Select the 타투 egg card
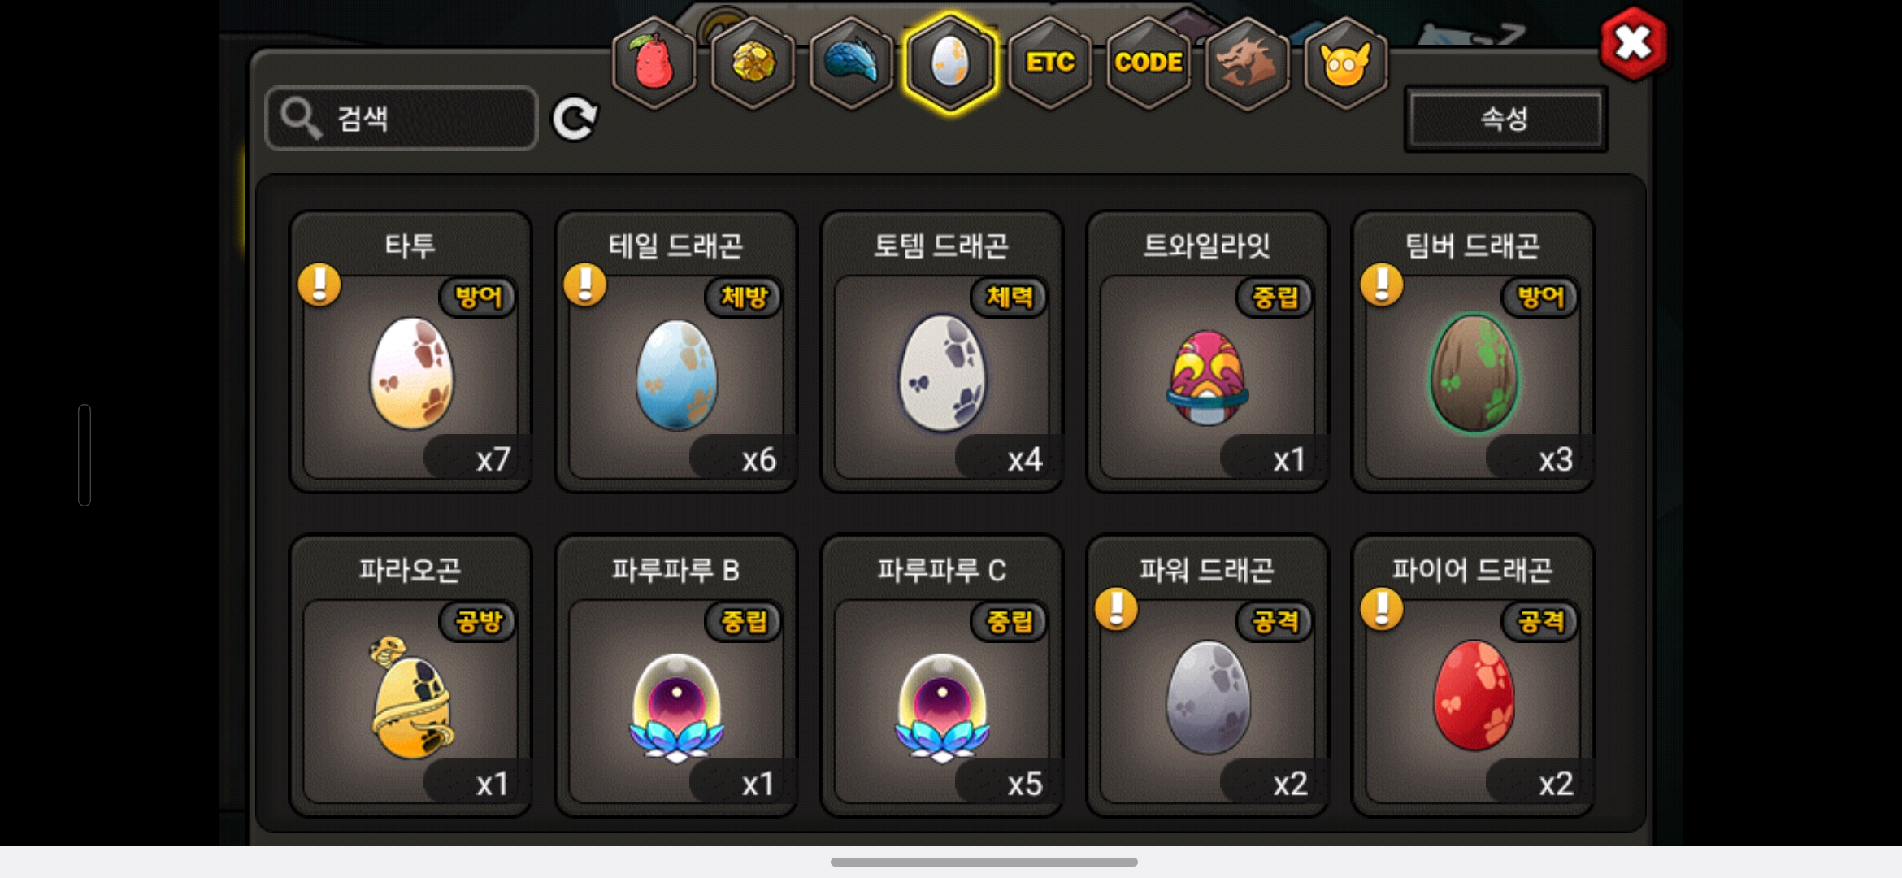This screenshot has width=1902, height=878. click(410, 351)
